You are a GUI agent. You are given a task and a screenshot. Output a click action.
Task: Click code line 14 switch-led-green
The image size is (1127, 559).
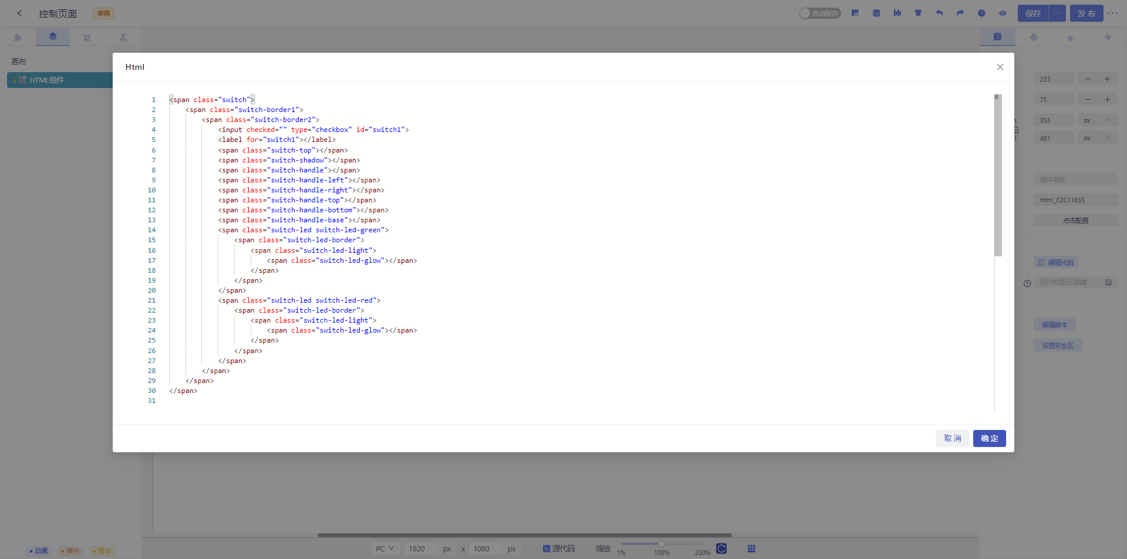pyautogui.click(x=303, y=230)
